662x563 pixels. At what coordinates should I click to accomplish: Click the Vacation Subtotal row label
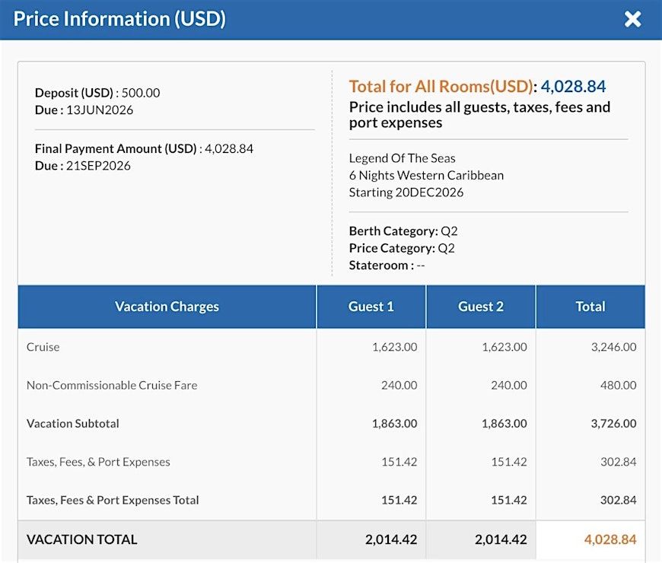72,423
